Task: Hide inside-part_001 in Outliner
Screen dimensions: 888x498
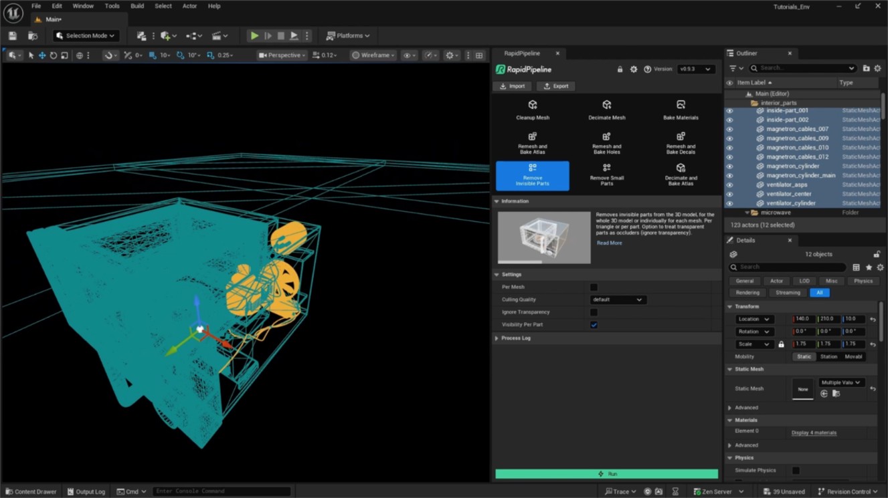Action: click(729, 111)
